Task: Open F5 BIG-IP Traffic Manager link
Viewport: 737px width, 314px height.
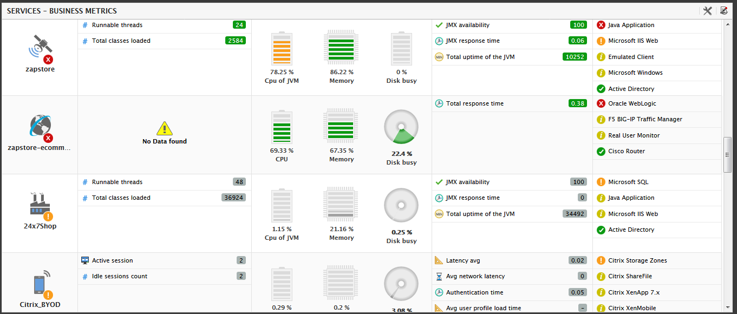Action: pyautogui.click(x=645, y=119)
